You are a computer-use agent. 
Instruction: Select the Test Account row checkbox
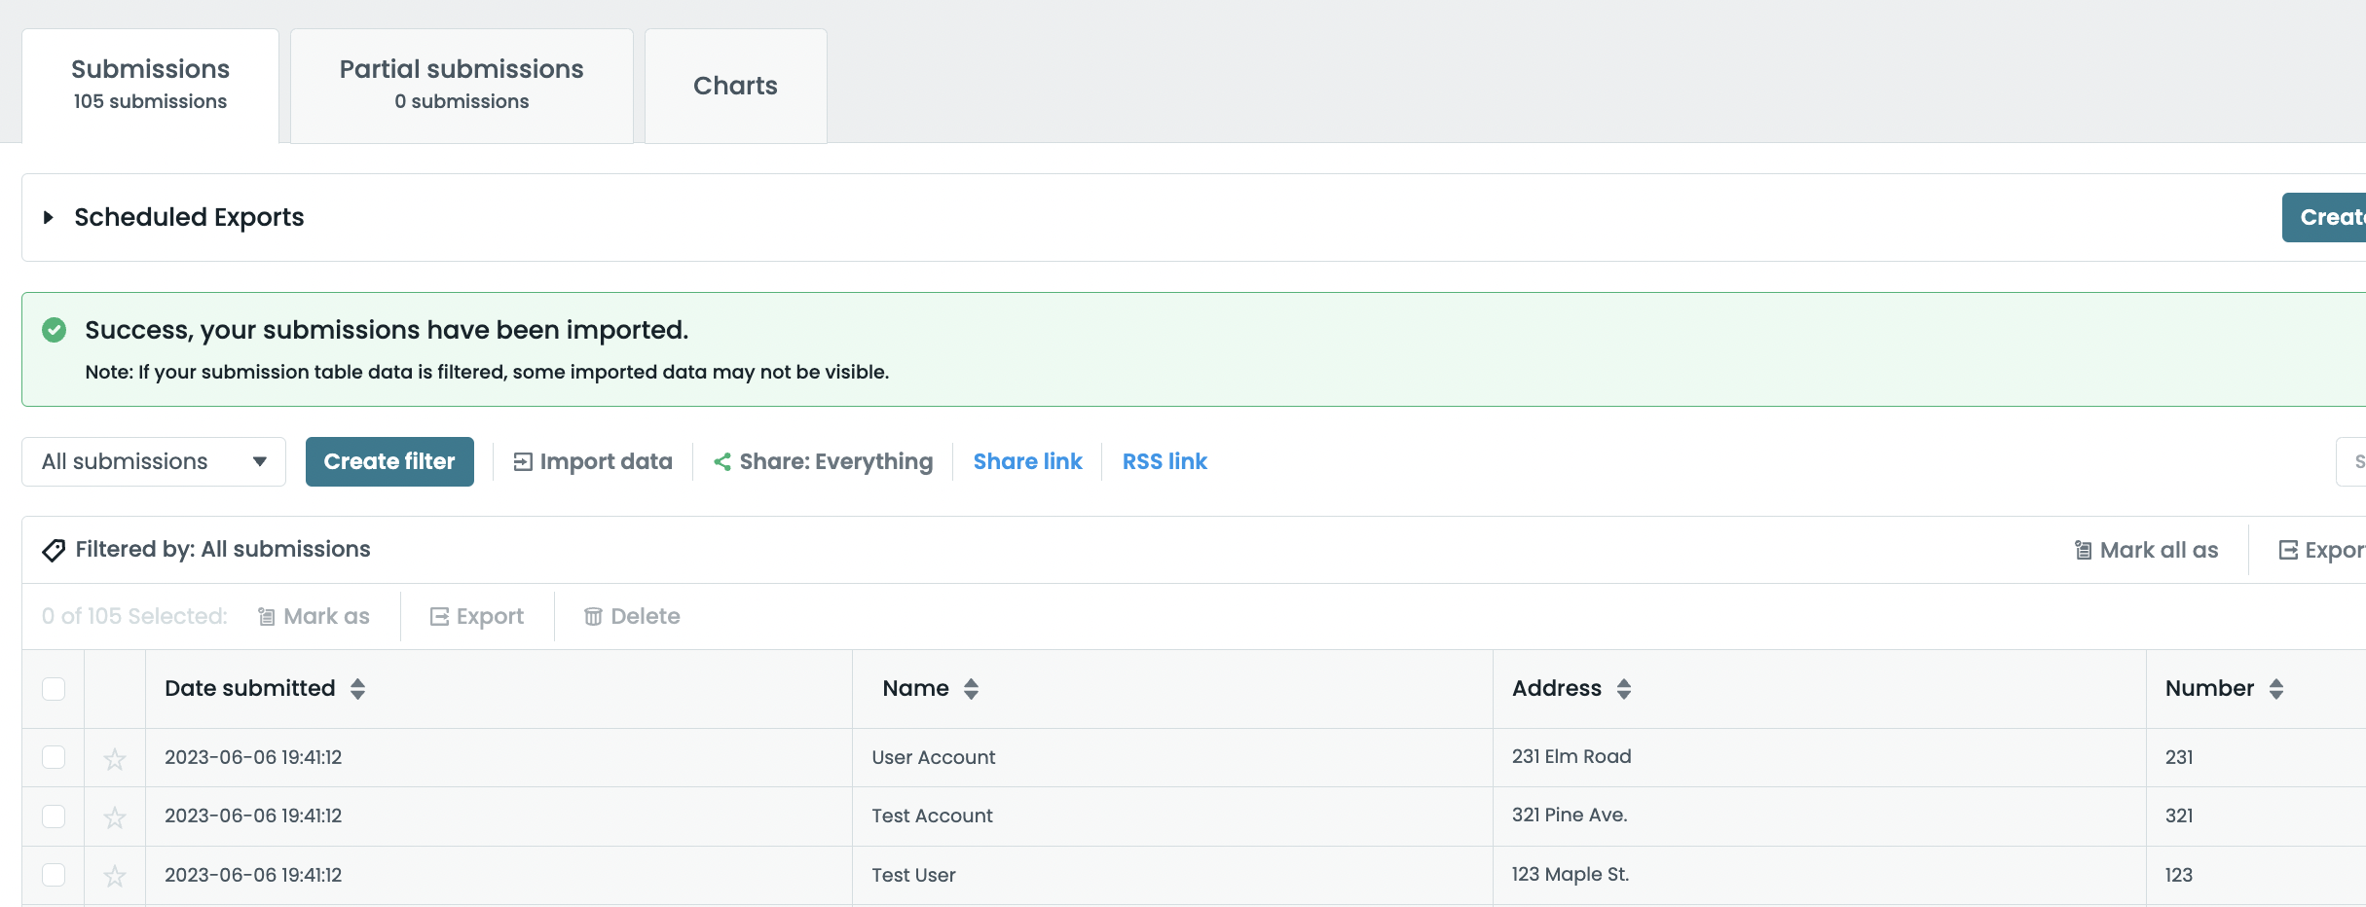(54, 816)
